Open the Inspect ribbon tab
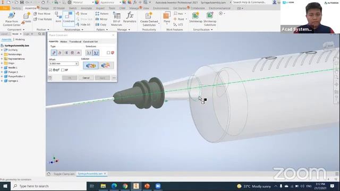The height and width of the screenshot is (191, 340). pos(100,8)
